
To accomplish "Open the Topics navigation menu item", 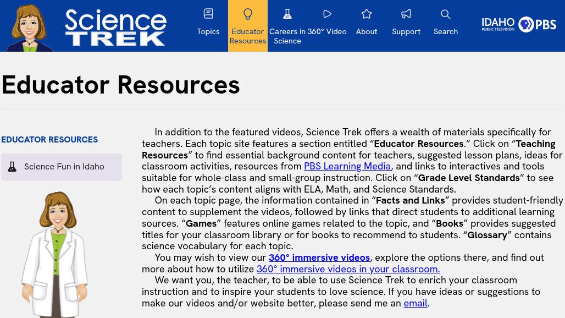I will pyautogui.click(x=208, y=31).
